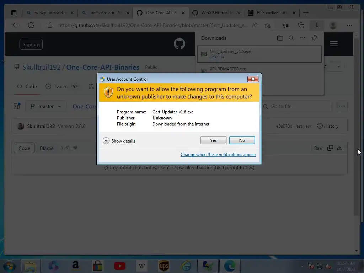Viewport: 364px width, 273px height.
Task: Open the commit History link
Action: point(328,126)
